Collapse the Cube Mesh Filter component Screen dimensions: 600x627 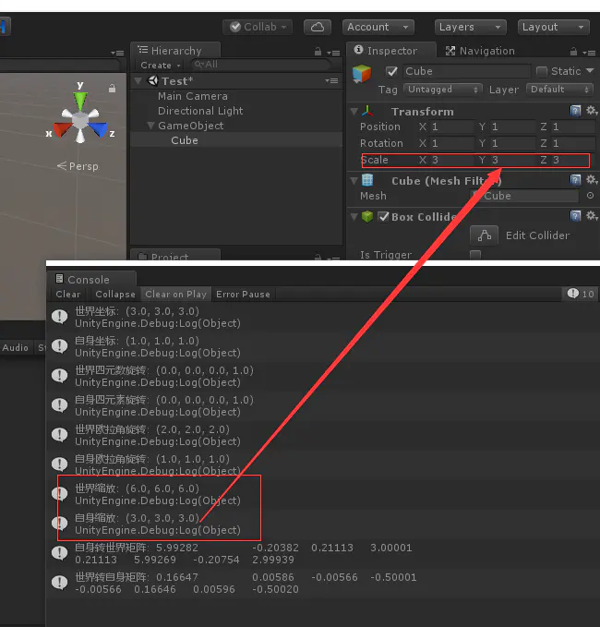click(354, 181)
